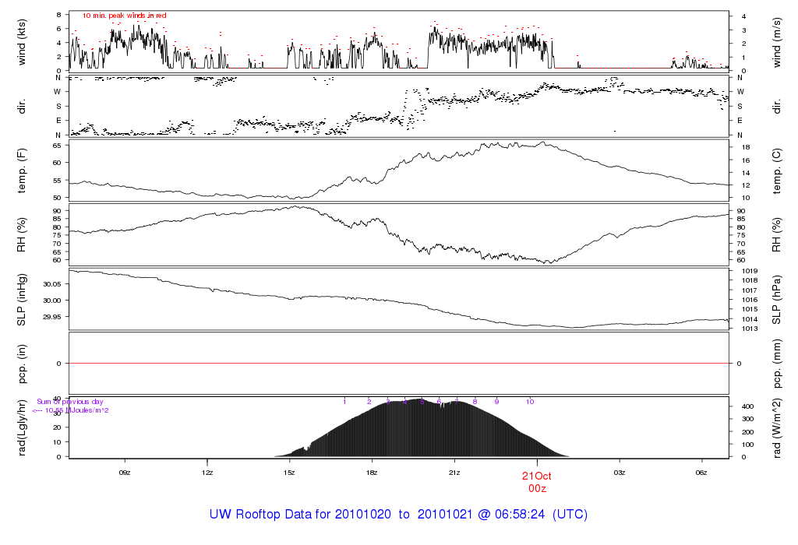Viewport: 798px width, 545px height.
Task: Click the purple hour marker 10 in radiation panel
Action: click(530, 402)
